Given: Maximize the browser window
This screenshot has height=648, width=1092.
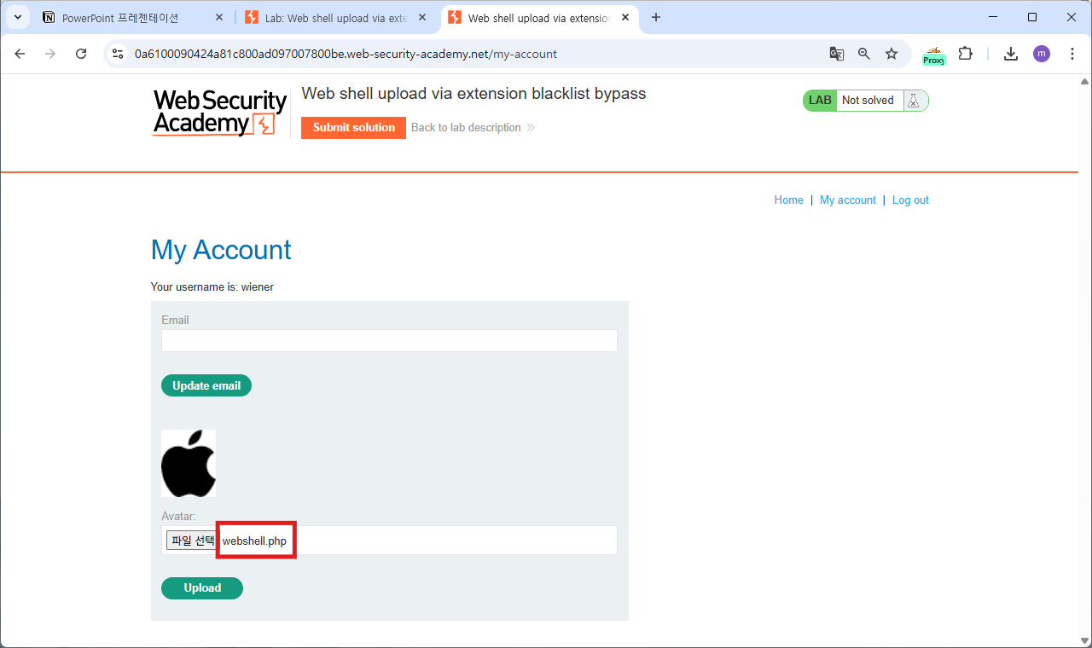Looking at the screenshot, I should tap(1032, 17).
